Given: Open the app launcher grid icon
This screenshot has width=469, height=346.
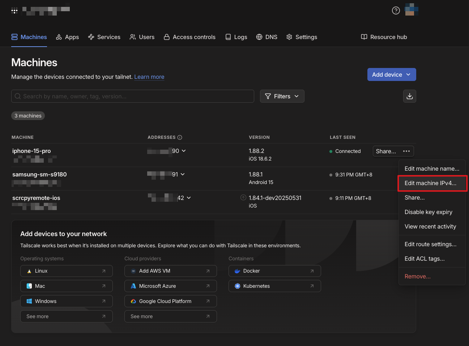Looking at the screenshot, I should 14,10.
